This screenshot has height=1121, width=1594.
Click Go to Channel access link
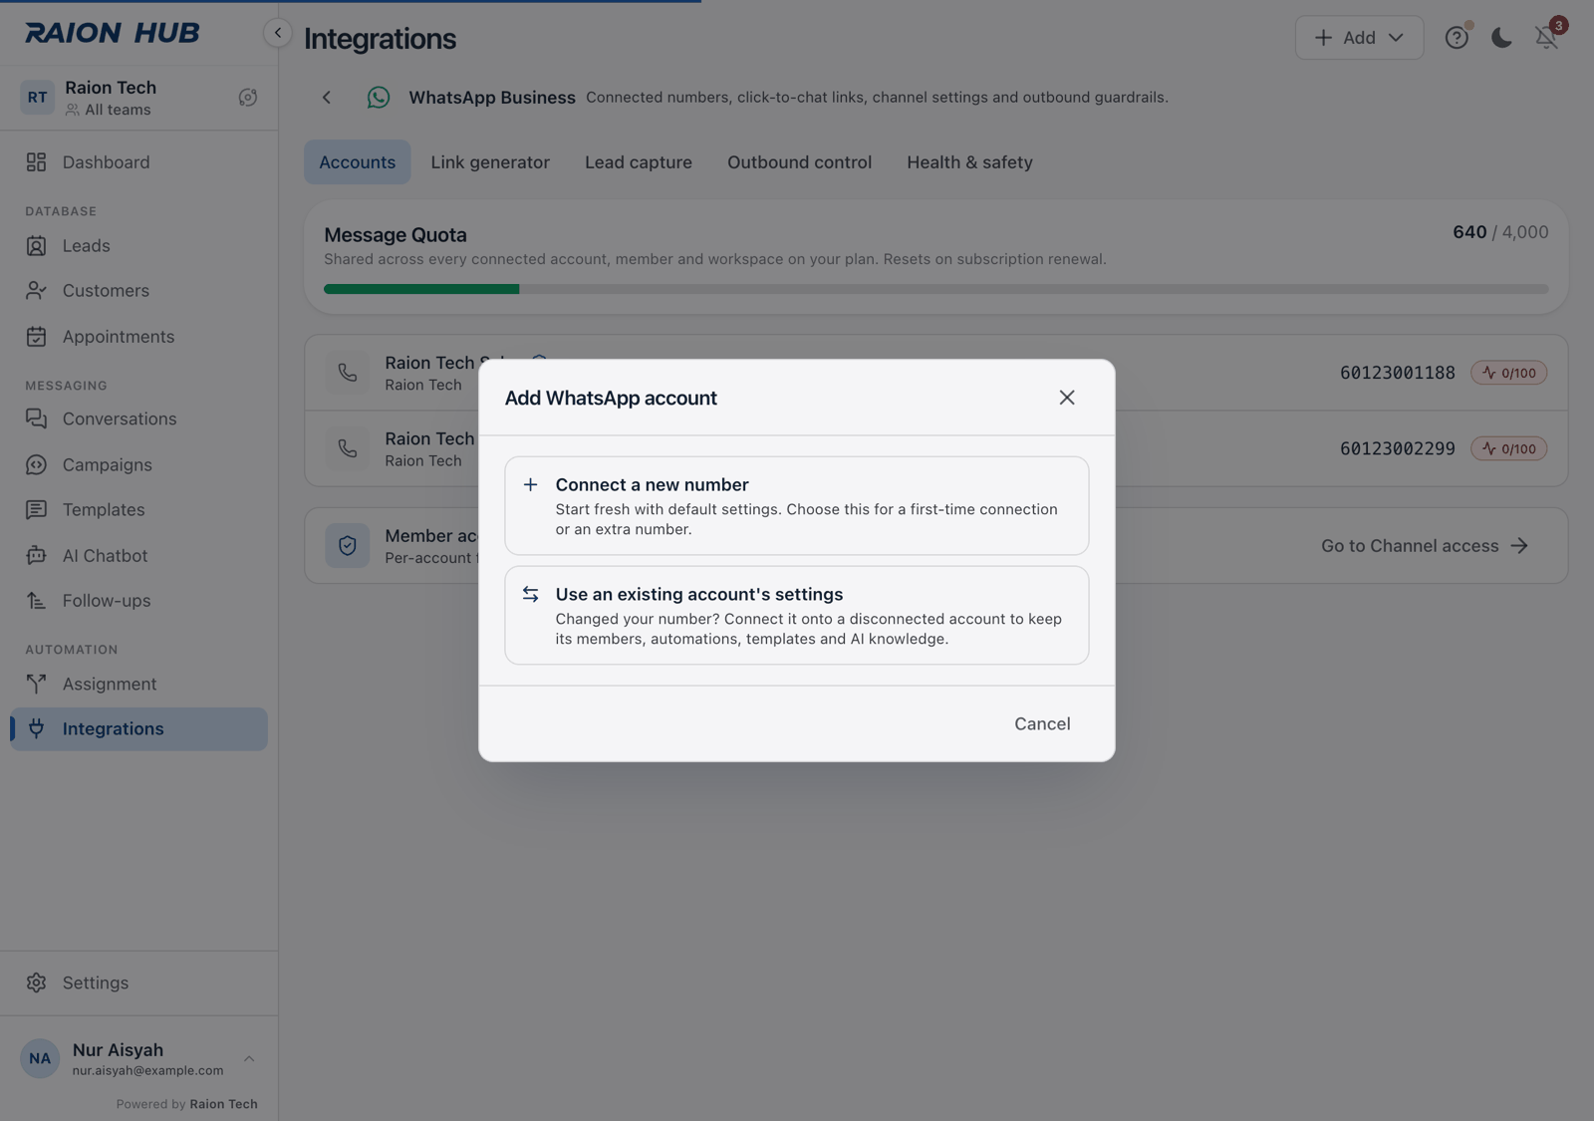tap(1425, 546)
